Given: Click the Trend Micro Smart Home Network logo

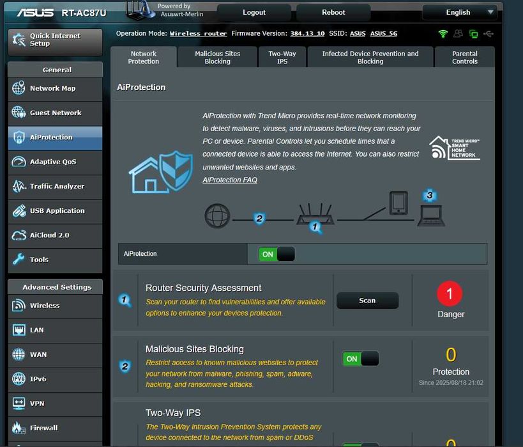Looking at the screenshot, I should coord(455,148).
